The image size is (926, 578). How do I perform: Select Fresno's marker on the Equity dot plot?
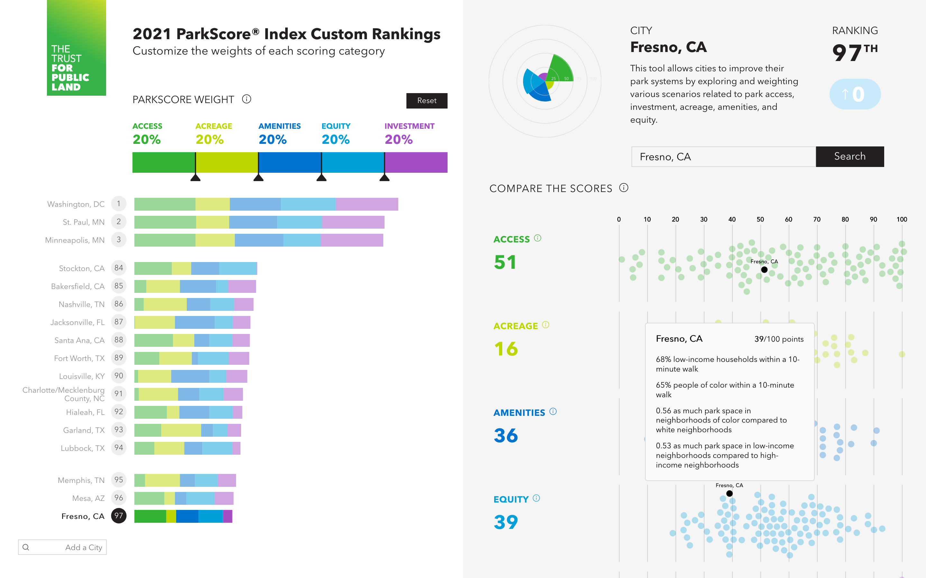click(x=730, y=493)
